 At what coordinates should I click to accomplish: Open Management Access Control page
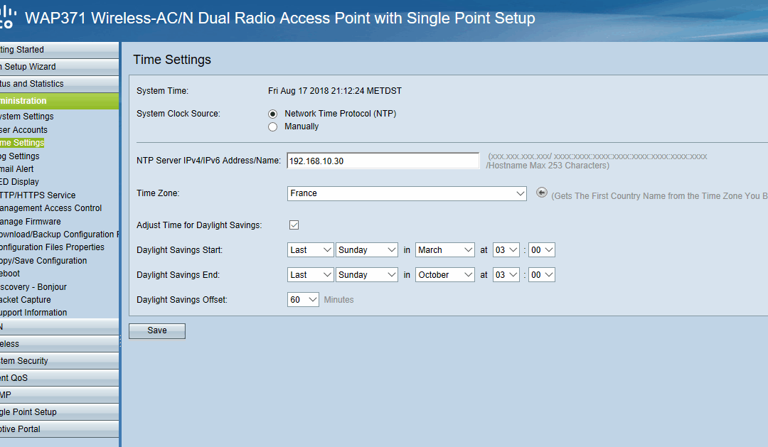(x=51, y=208)
